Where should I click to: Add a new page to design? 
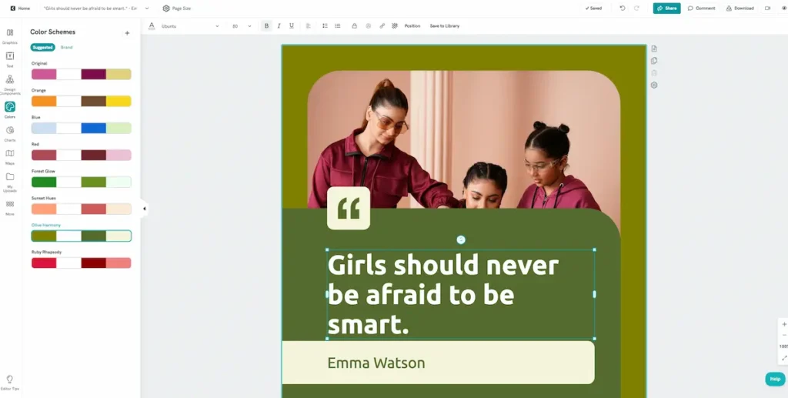(654, 48)
